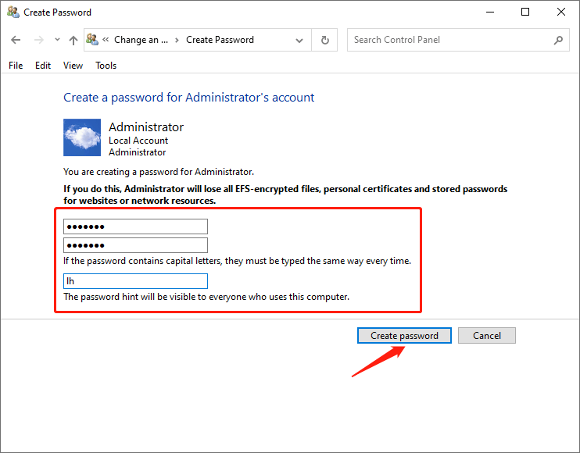Refresh the Control Panel page
Viewport: 580px width, 453px height.
(324, 40)
